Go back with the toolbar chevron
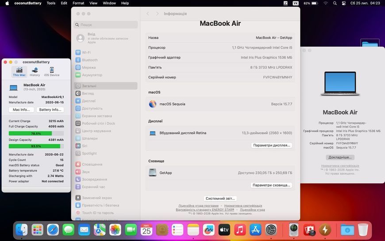The width and height of the screenshot is (385, 241). [x=147, y=14]
